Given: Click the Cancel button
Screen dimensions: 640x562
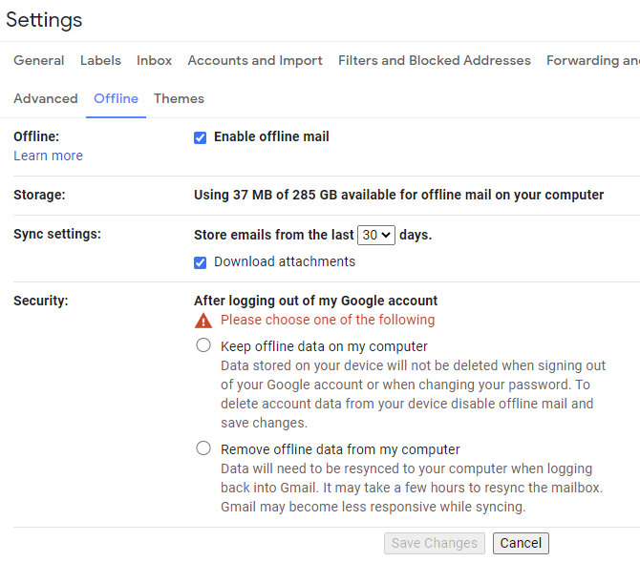Looking at the screenshot, I should [521, 543].
